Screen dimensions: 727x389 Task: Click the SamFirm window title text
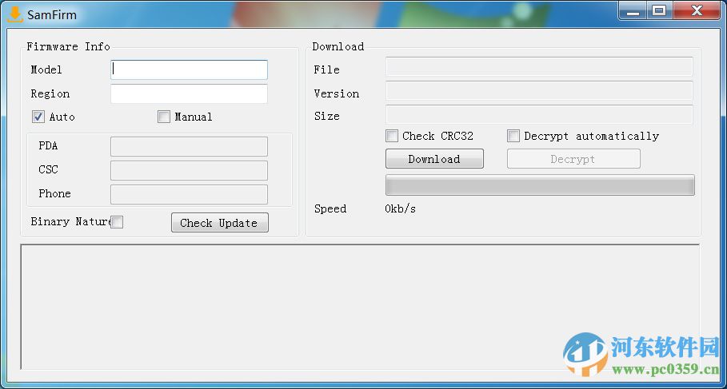[52, 15]
